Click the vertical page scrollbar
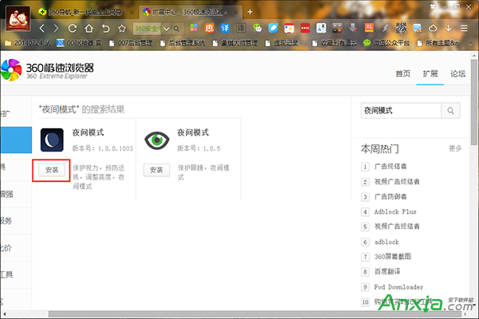Viewport: 479px width, 319px height. 473,100
